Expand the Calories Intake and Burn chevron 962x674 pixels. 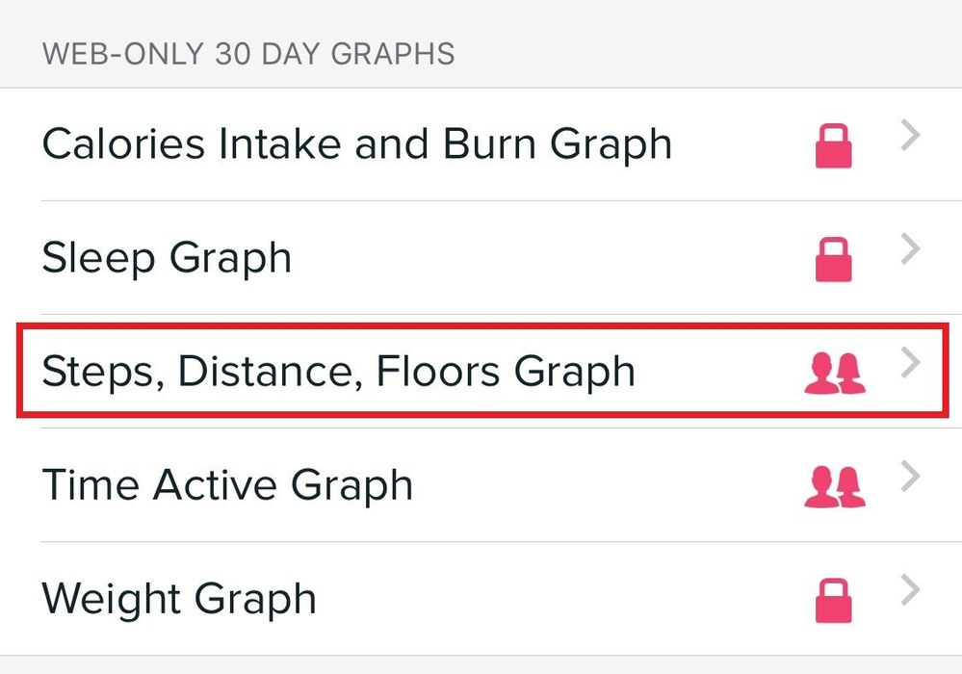point(910,139)
